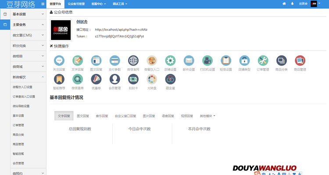Select the cube icon in the left rail

[5, 14]
